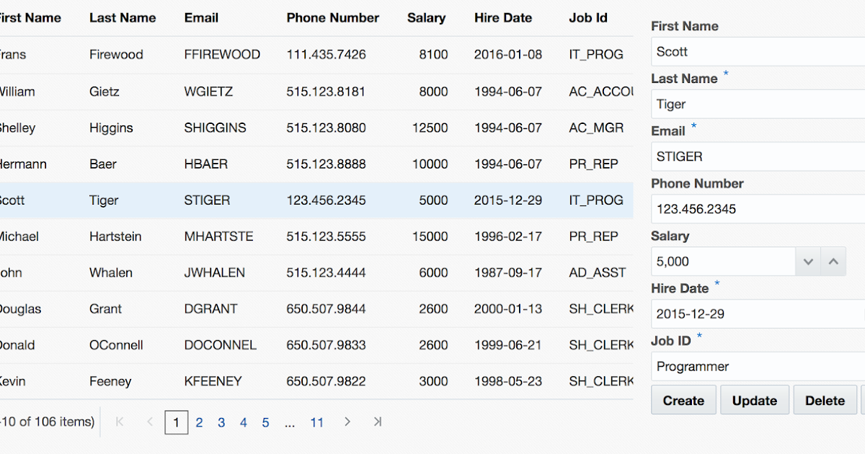865x454 pixels.
Task: Open page 5 of the results
Action: pyautogui.click(x=265, y=422)
